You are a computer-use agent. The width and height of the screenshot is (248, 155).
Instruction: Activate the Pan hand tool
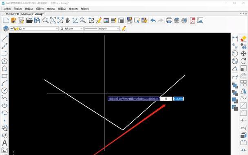68,20
